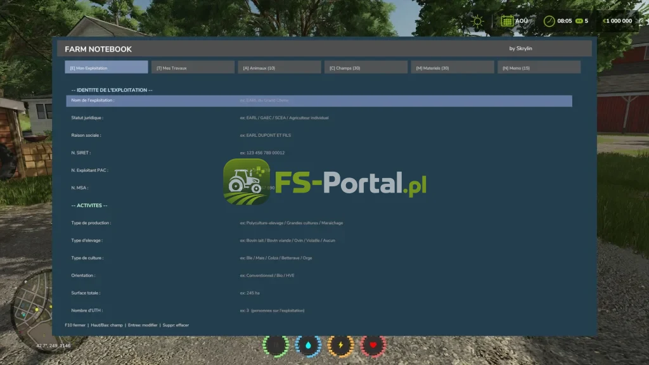Click the Raison sociale example value
Screen dimensions: 649x365
[266, 136]
